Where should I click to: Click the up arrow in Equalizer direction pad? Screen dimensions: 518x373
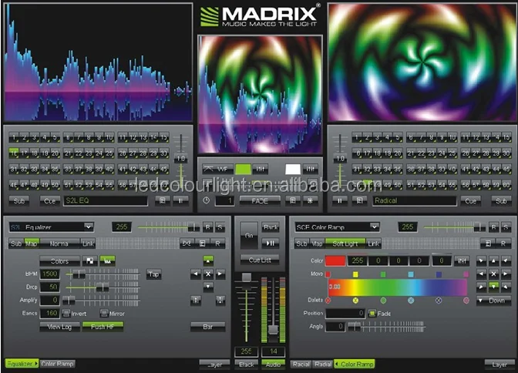[208, 260]
